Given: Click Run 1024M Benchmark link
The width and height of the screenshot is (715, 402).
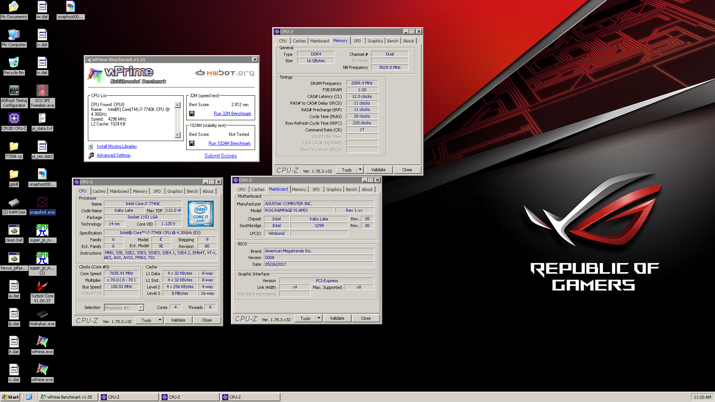Looking at the screenshot, I should 229,143.
